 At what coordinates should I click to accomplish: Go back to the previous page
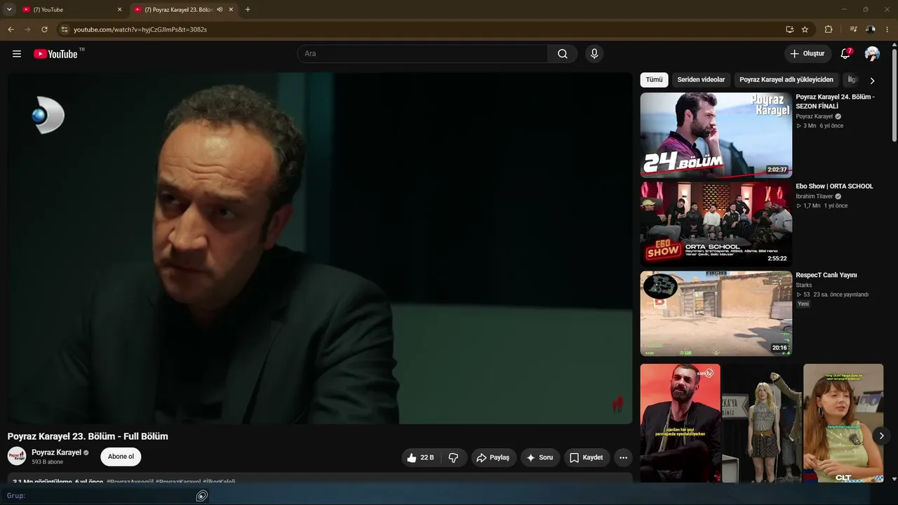pos(11,29)
